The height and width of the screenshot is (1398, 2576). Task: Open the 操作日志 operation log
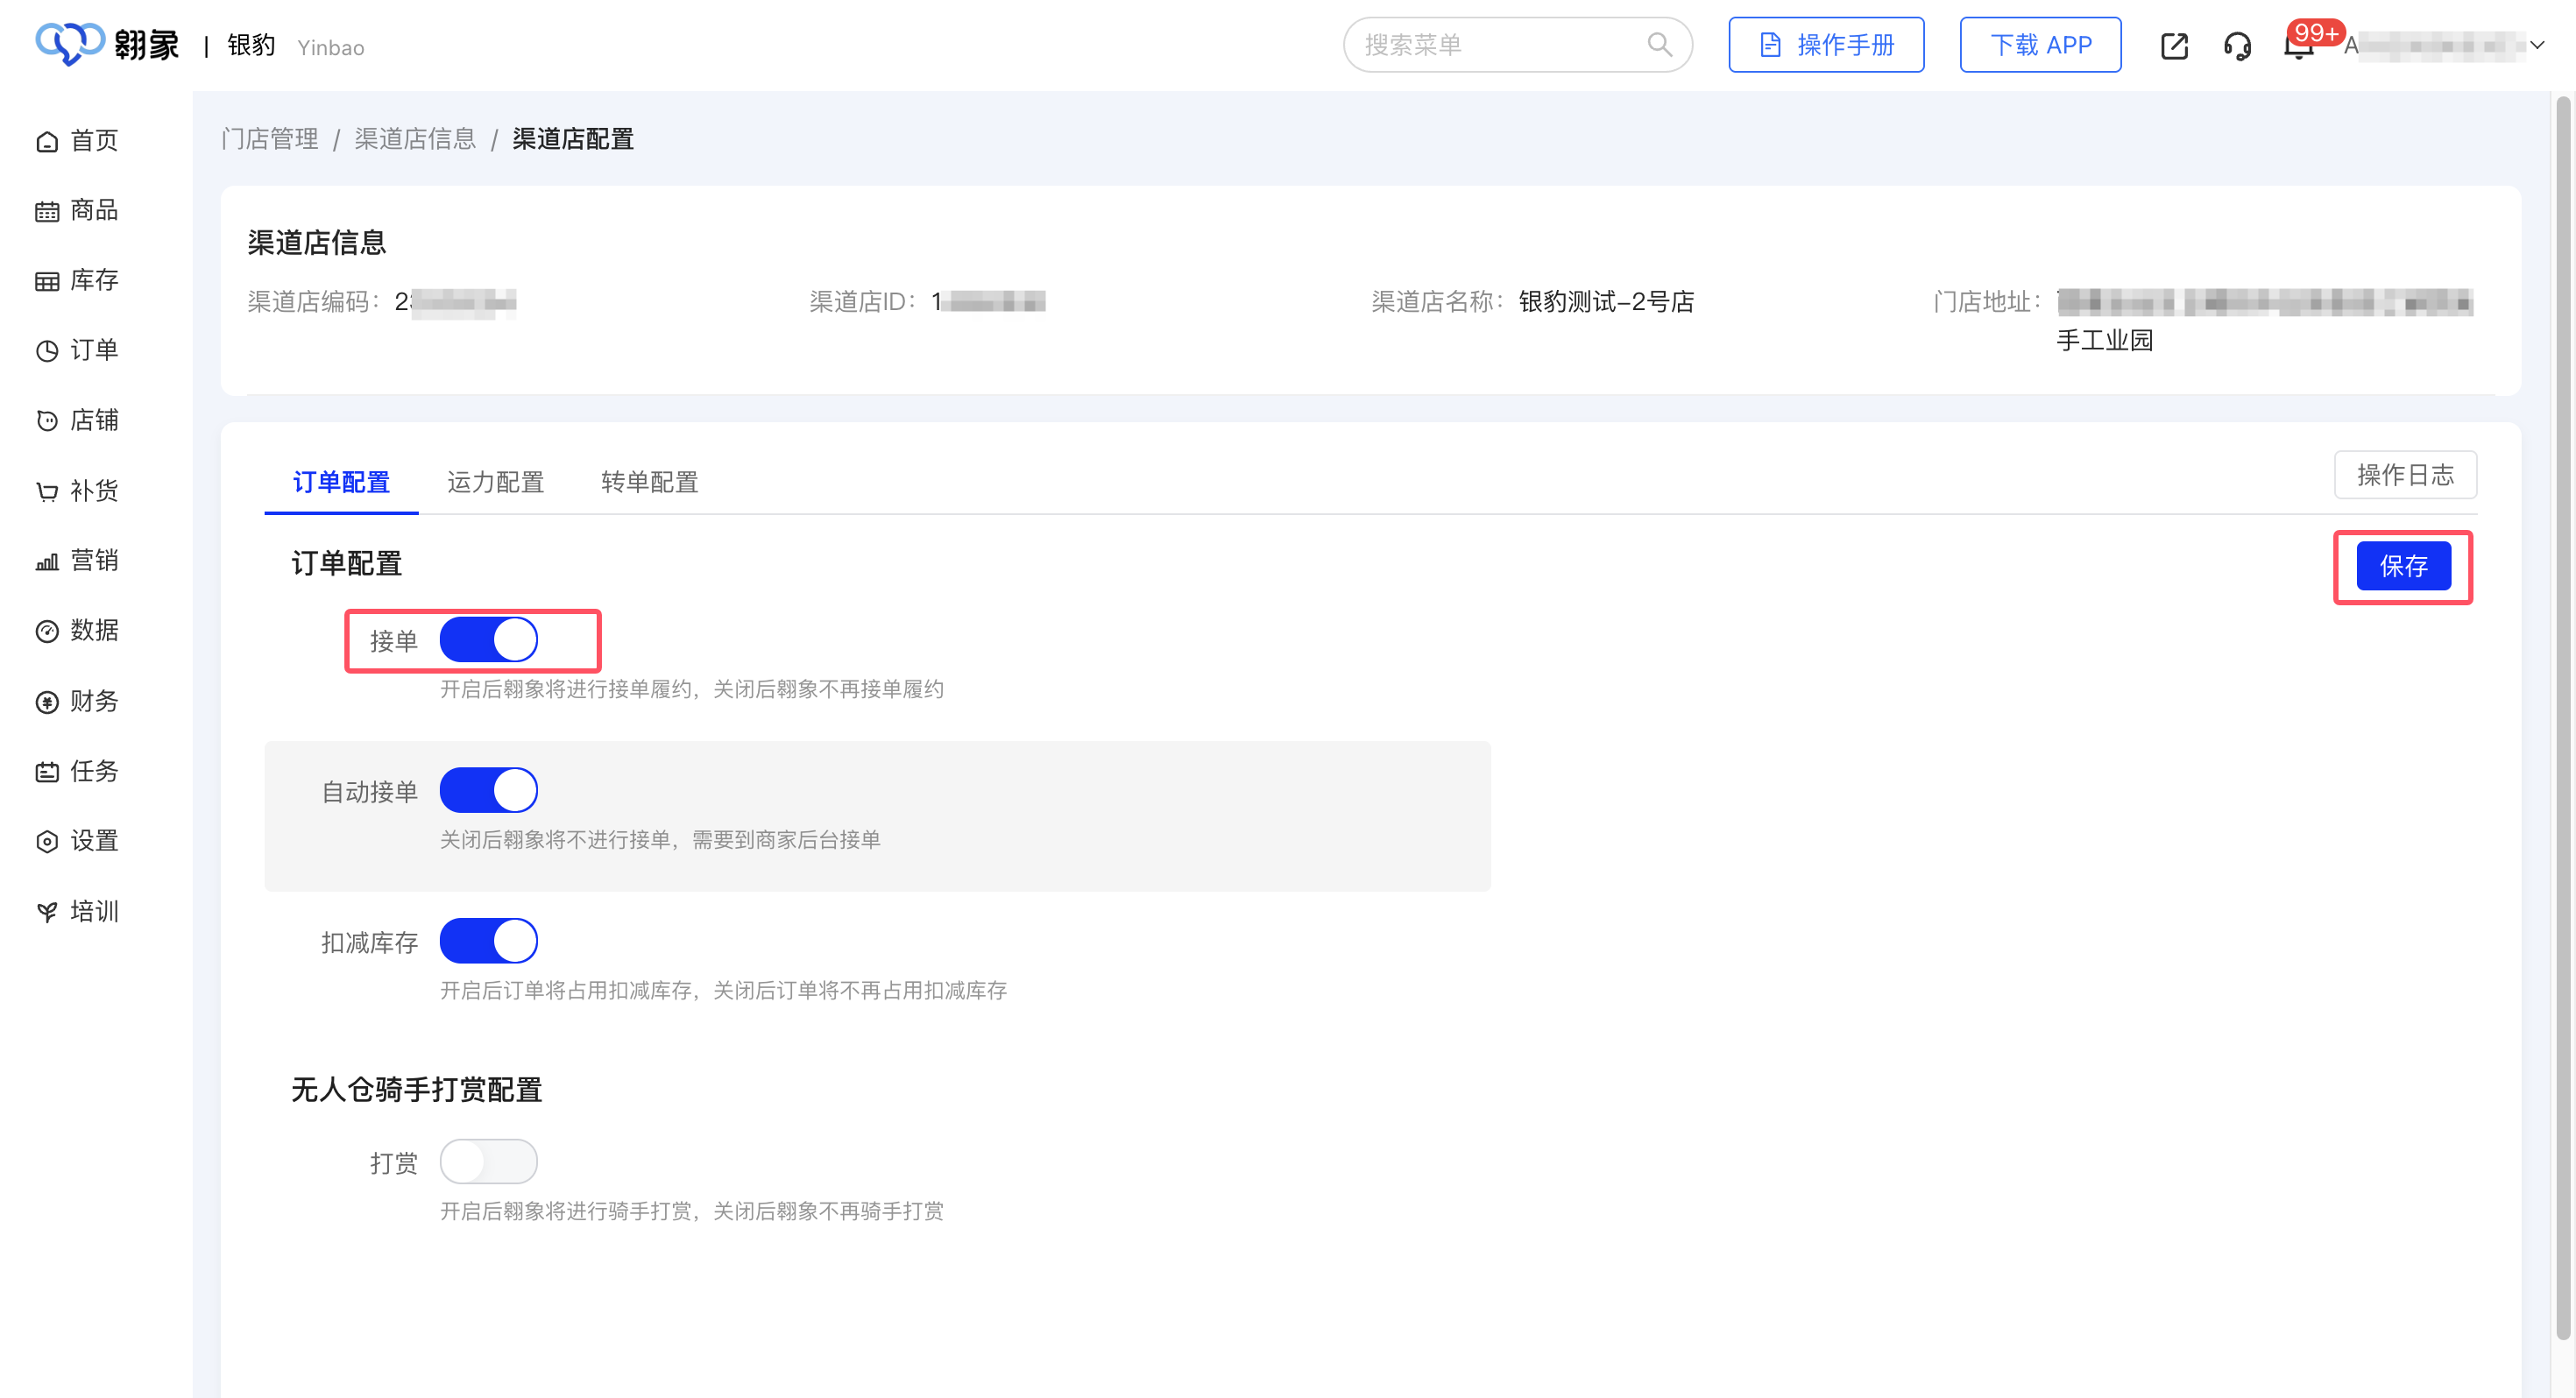(2406, 475)
